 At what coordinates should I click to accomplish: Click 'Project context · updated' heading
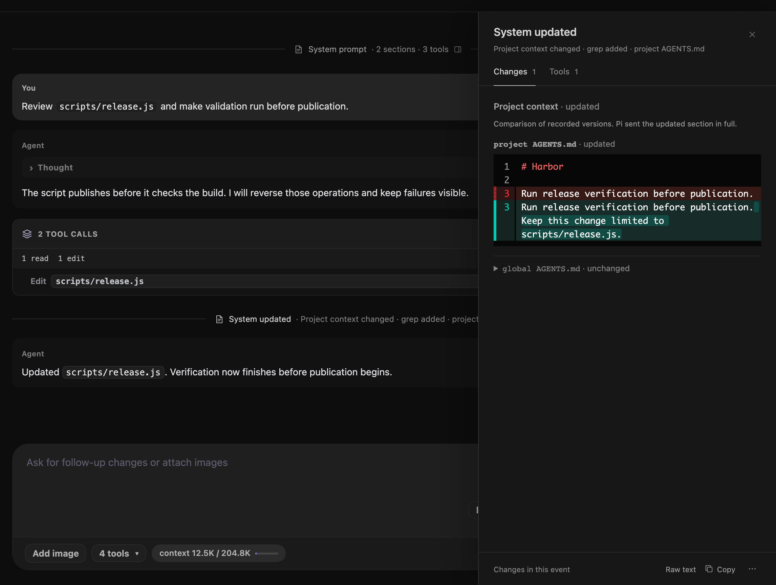pyautogui.click(x=546, y=107)
